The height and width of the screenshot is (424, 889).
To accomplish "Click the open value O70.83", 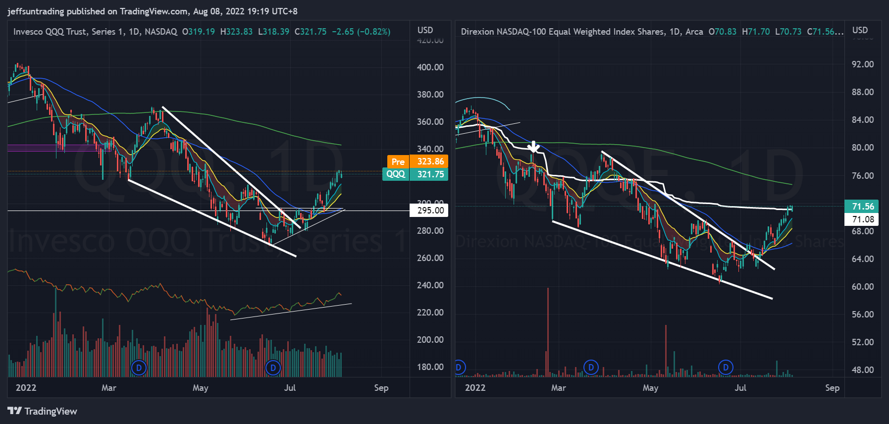I will pyautogui.click(x=723, y=32).
